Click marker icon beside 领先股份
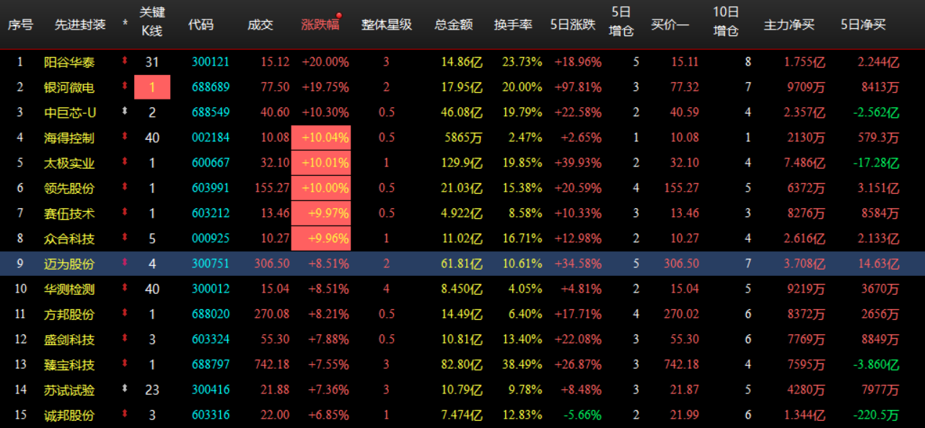 [125, 188]
